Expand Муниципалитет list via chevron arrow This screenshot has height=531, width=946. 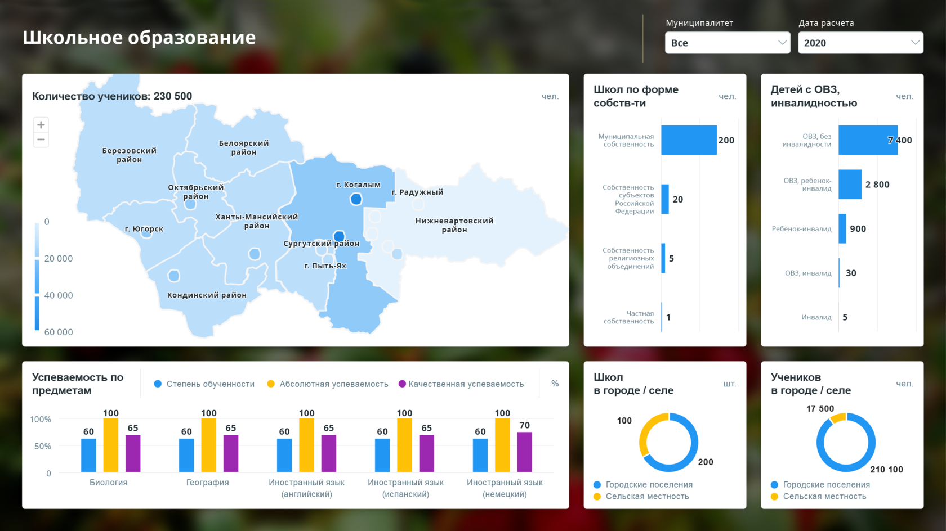click(x=782, y=43)
